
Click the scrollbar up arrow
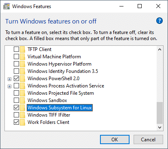[159, 49]
